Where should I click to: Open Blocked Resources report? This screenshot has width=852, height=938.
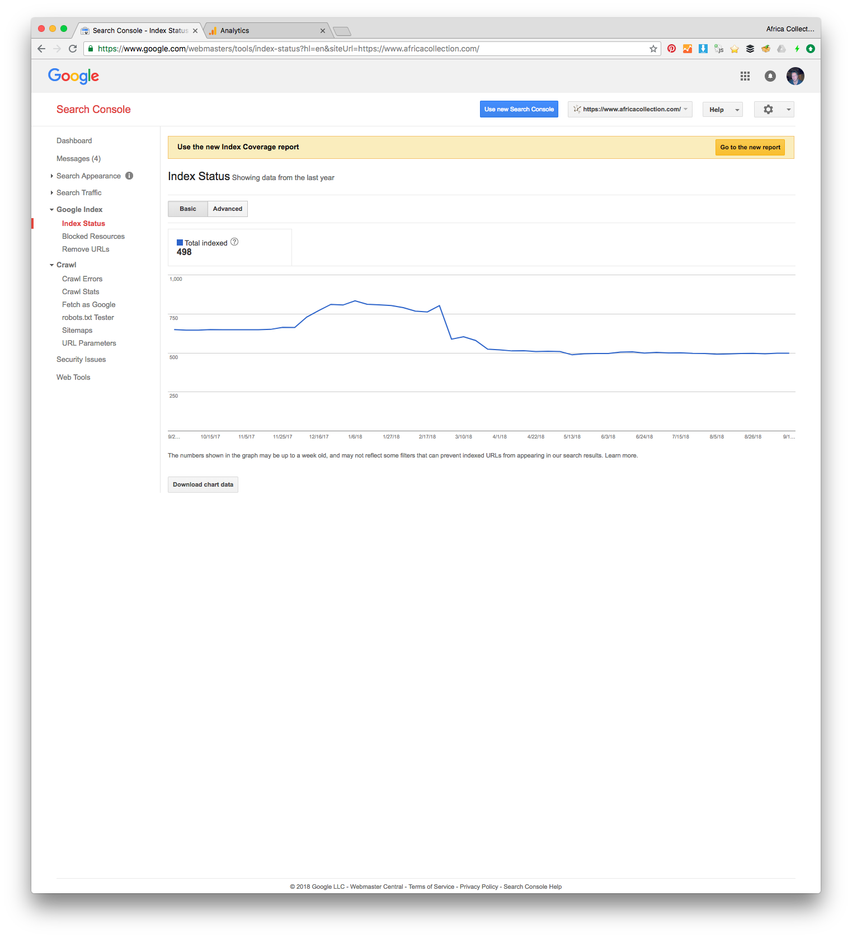pos(93,236)
